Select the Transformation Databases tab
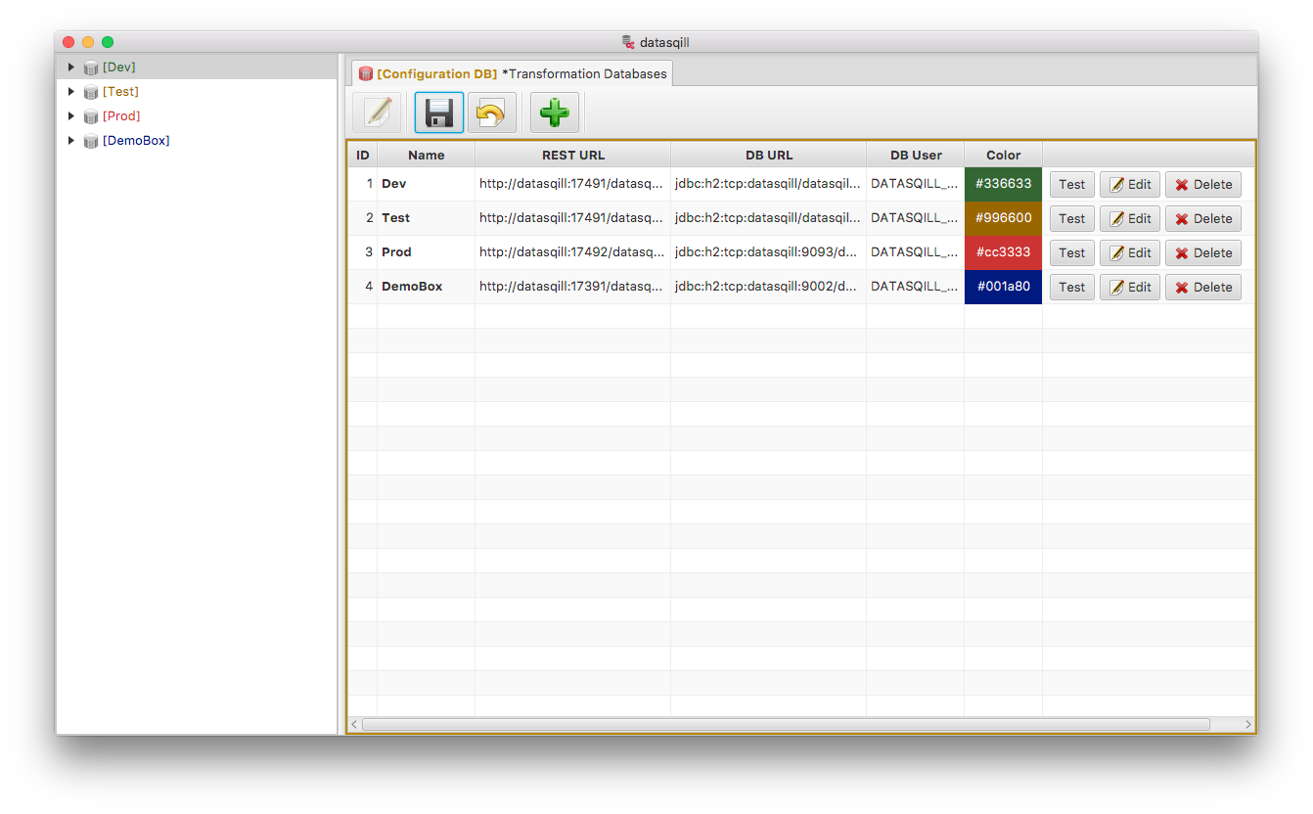 (x=512, y=73)
